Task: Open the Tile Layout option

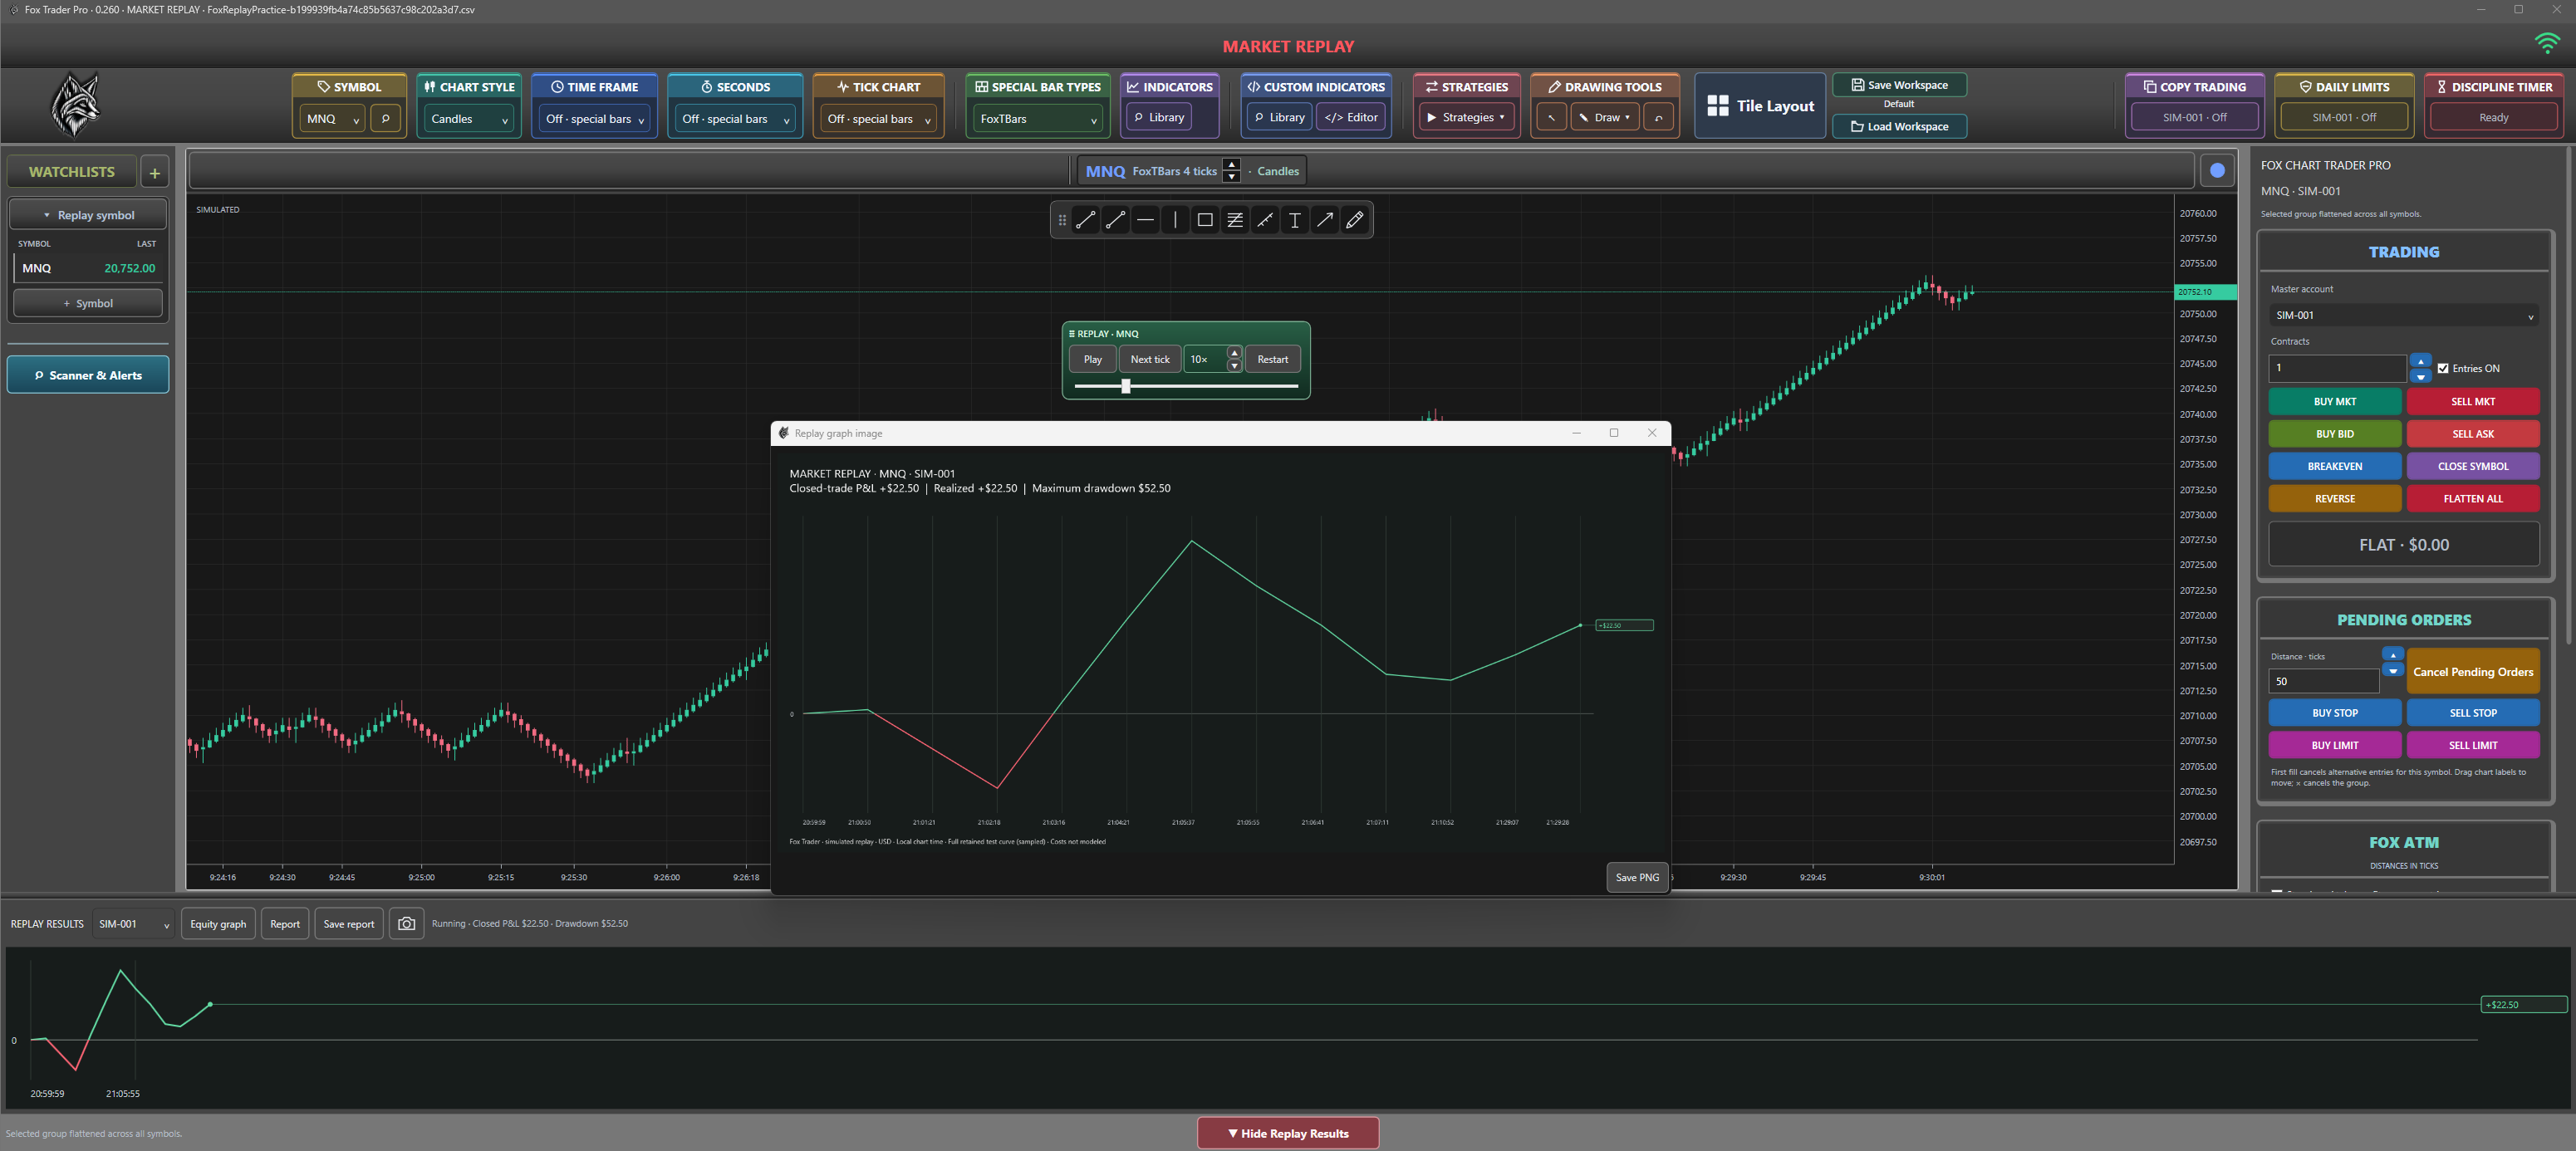Action: click(x=1760, y=106)
